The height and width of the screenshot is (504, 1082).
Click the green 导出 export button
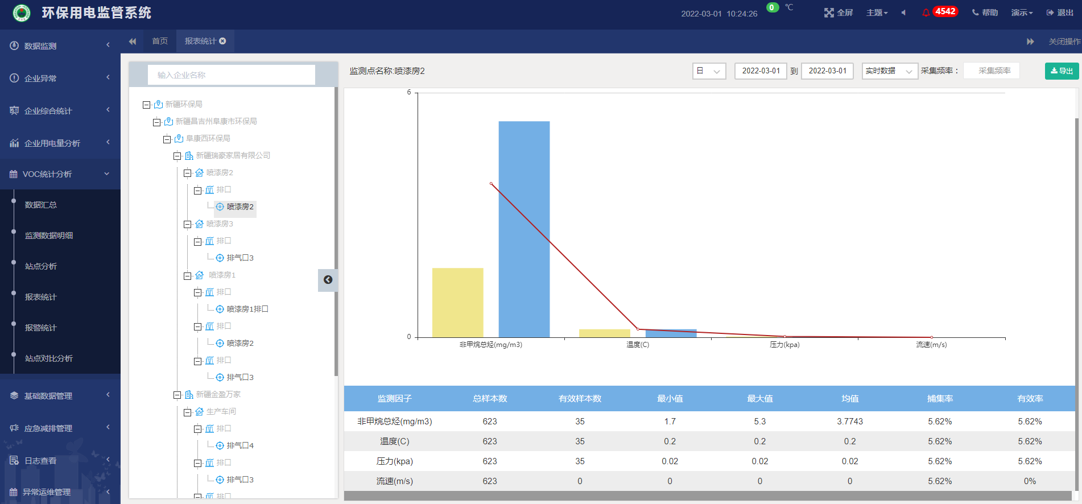click(1062, 71)
